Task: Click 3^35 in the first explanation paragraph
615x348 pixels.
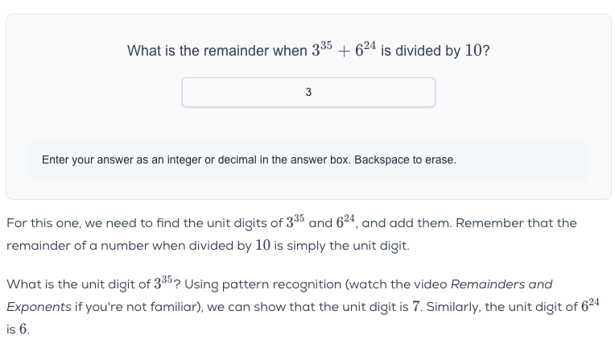Action: tap(295, 222)
